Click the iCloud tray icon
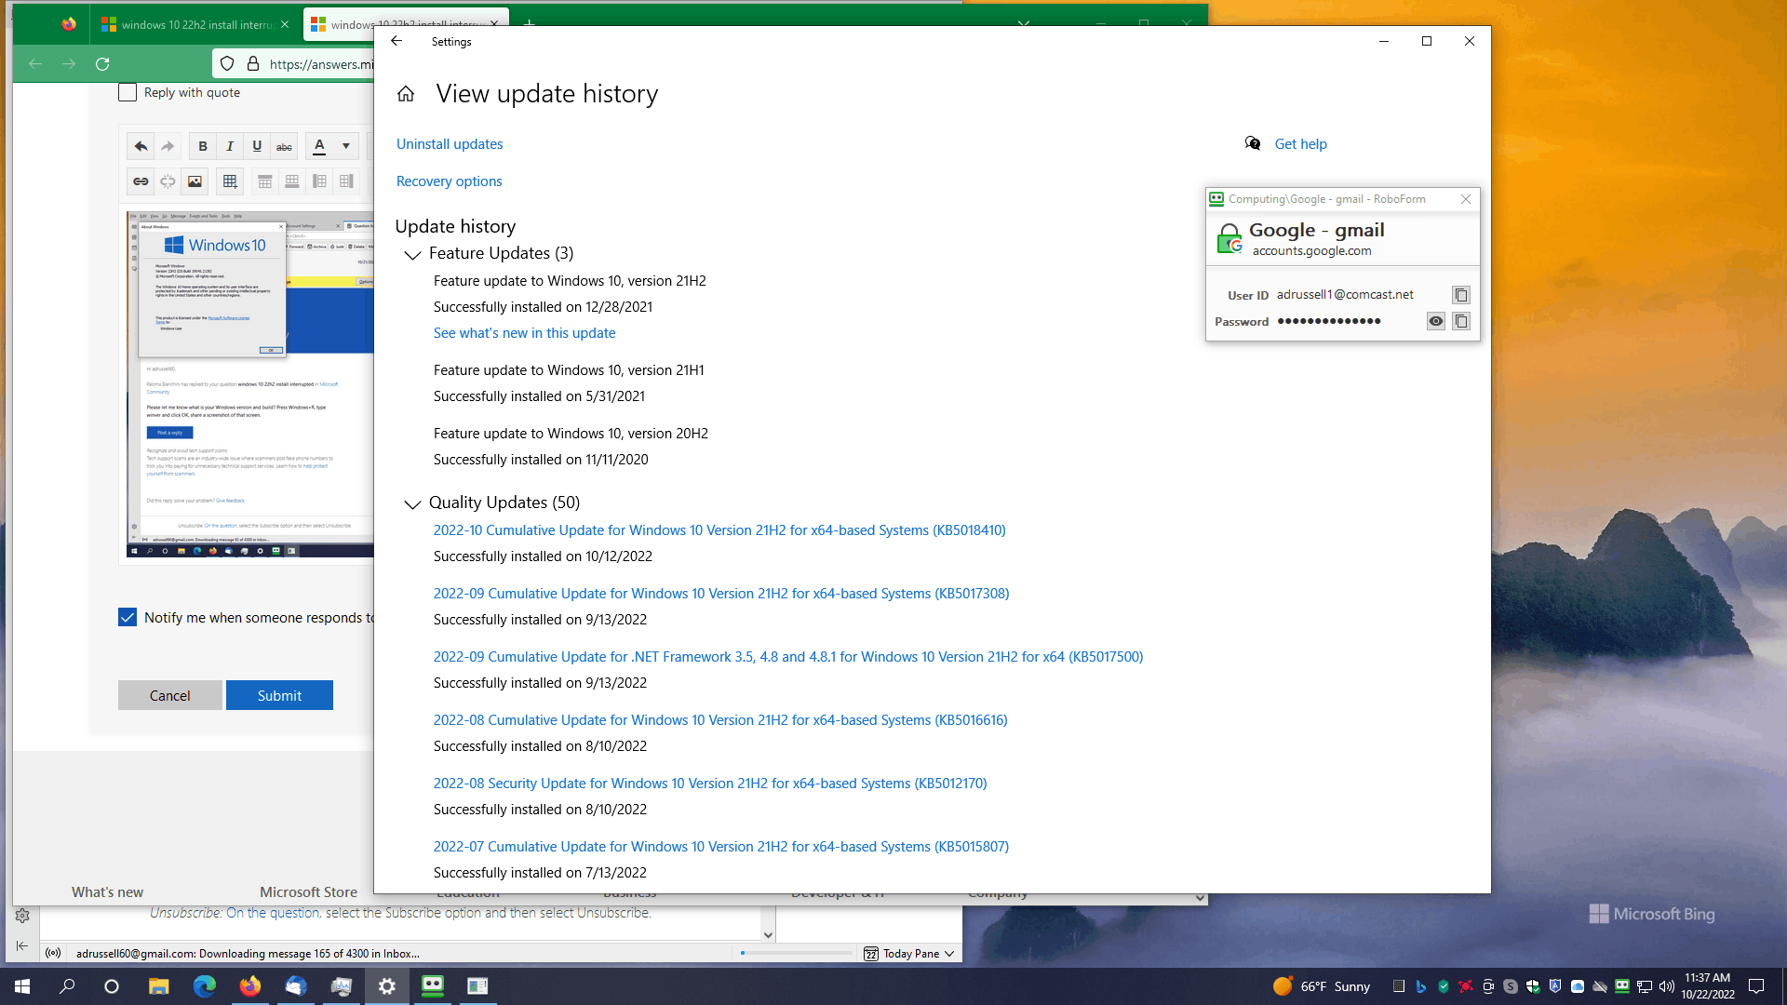The width and height of the screenshot is (1787, 1005). [x=1578, y=986]
